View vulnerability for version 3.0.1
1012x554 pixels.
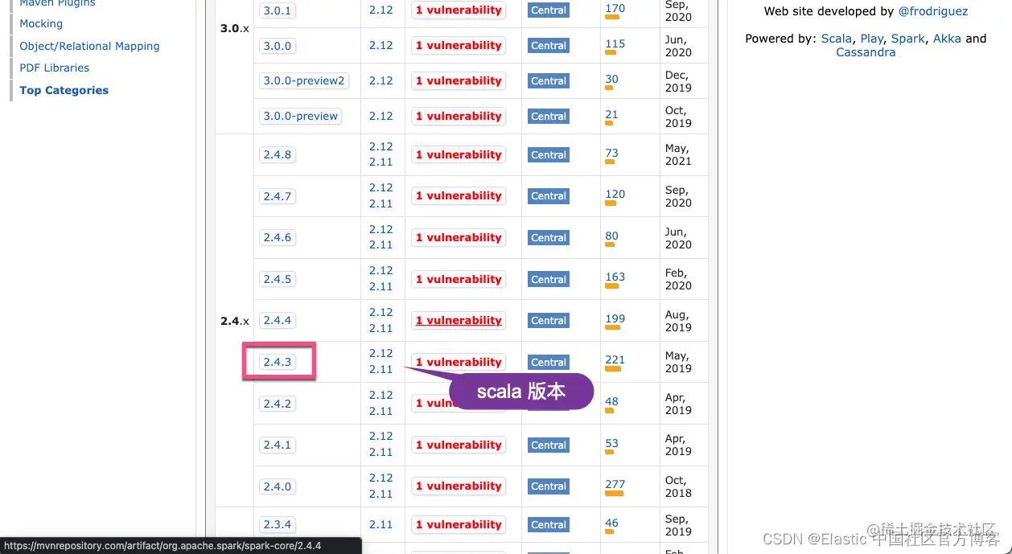coord(459,10)
